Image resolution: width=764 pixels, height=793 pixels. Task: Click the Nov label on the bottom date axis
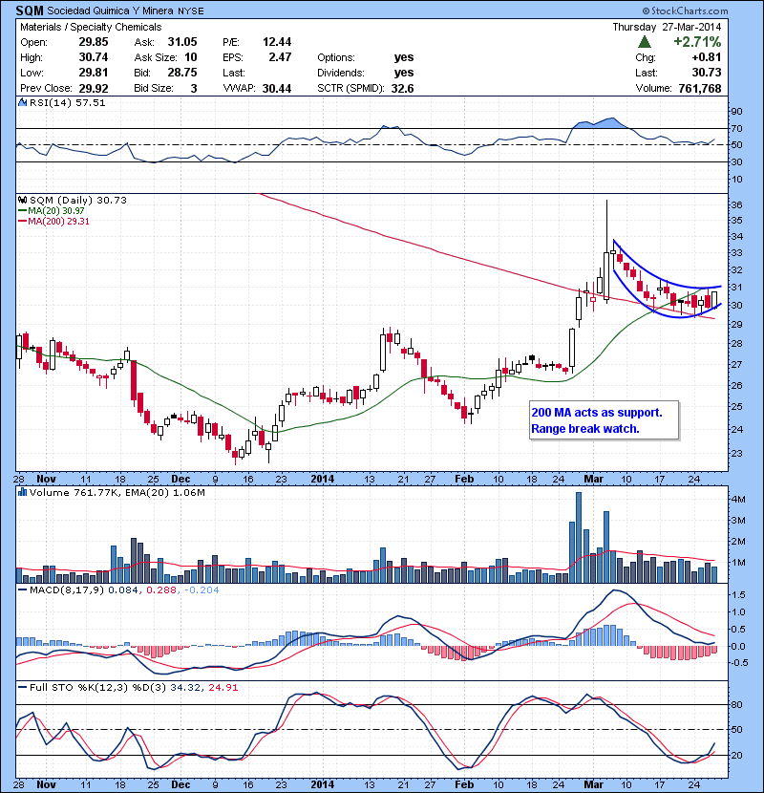pyautogui.click(x=46, y=784)
